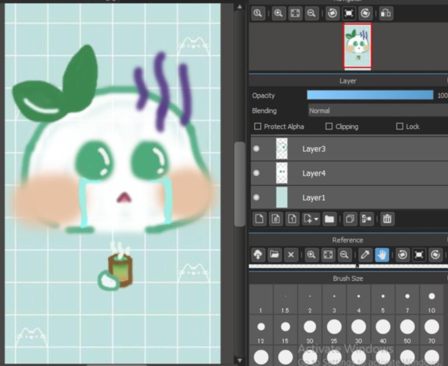
Task: Choose brush size 15
Action: [285, 331]
